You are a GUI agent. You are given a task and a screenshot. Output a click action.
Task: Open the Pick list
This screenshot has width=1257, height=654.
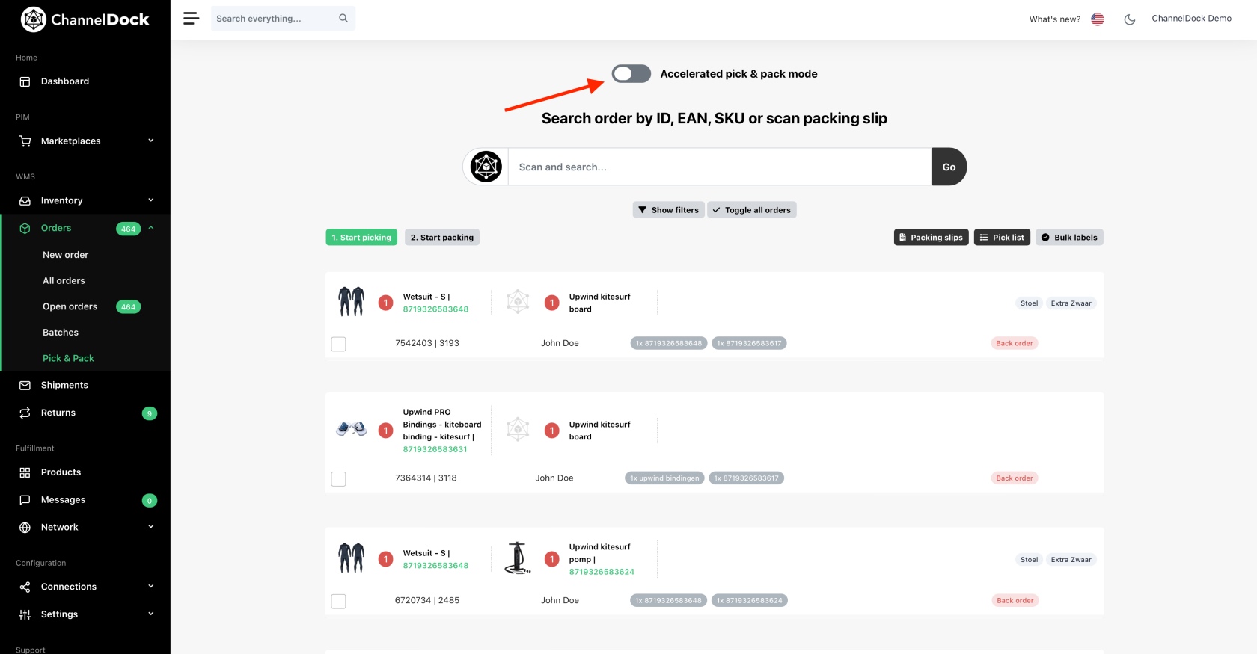pyautogui.click(x=1002, y=238)
